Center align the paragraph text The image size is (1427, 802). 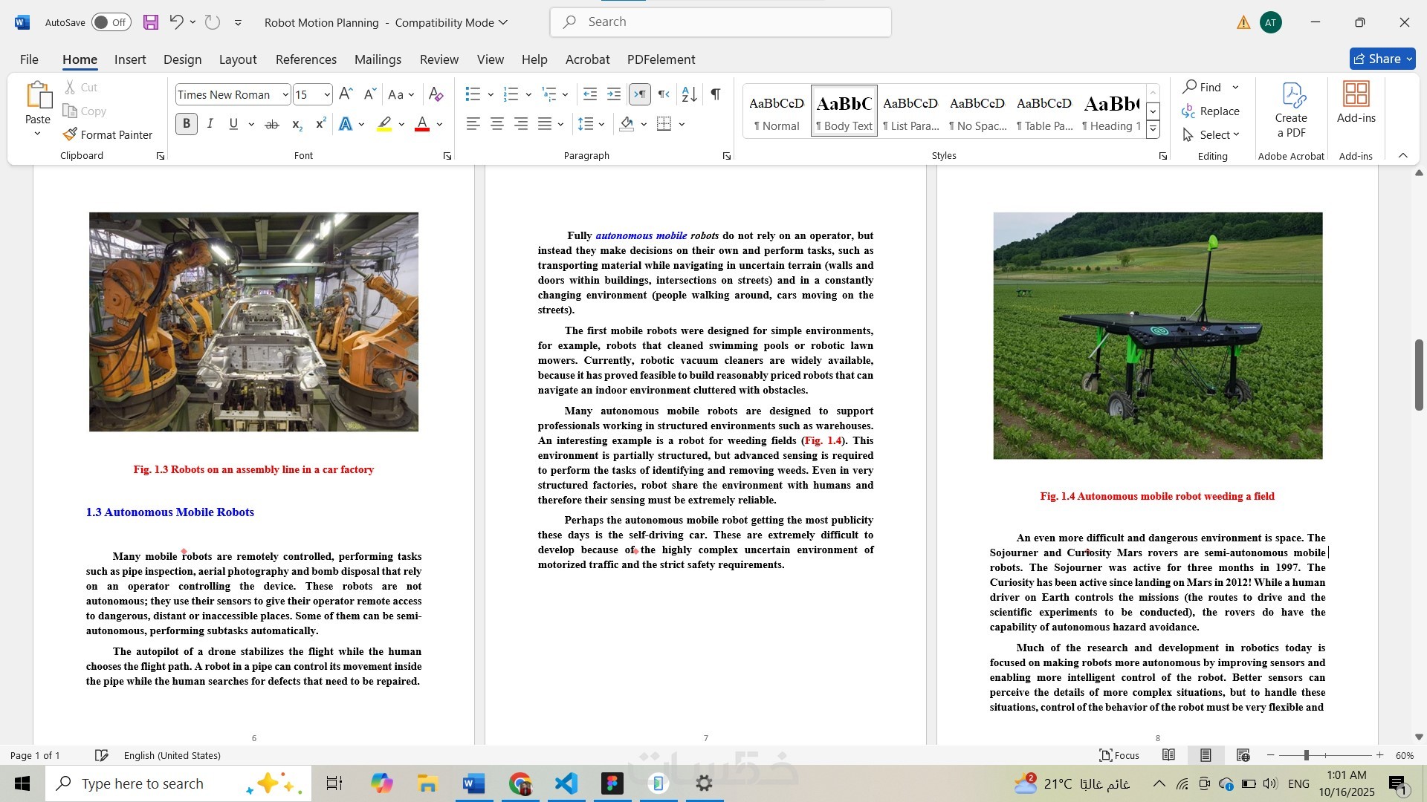(497, 124)
